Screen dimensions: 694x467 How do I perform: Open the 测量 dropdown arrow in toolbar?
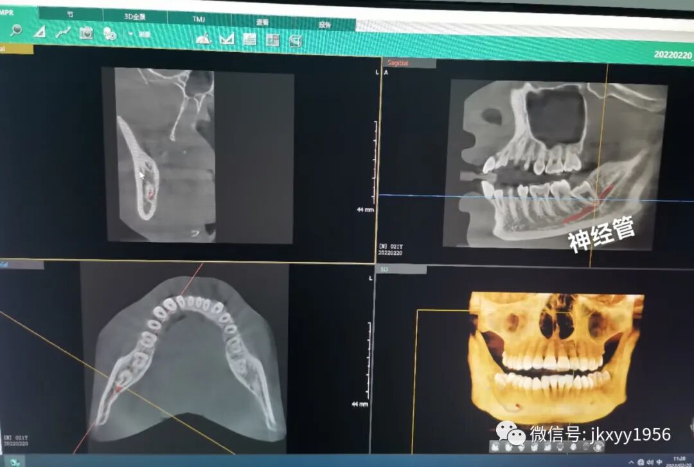click(130, 33)
